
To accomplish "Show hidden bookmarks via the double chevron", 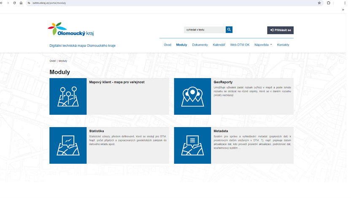I will pyautogui.click(x=343, y=10).
